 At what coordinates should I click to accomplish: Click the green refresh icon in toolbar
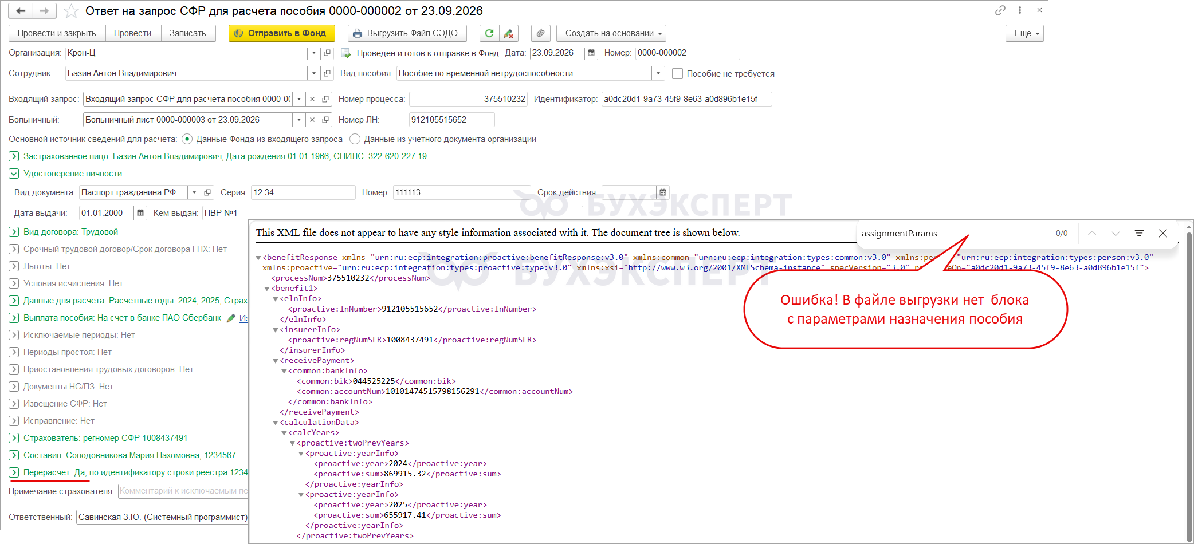pos(489,33)
